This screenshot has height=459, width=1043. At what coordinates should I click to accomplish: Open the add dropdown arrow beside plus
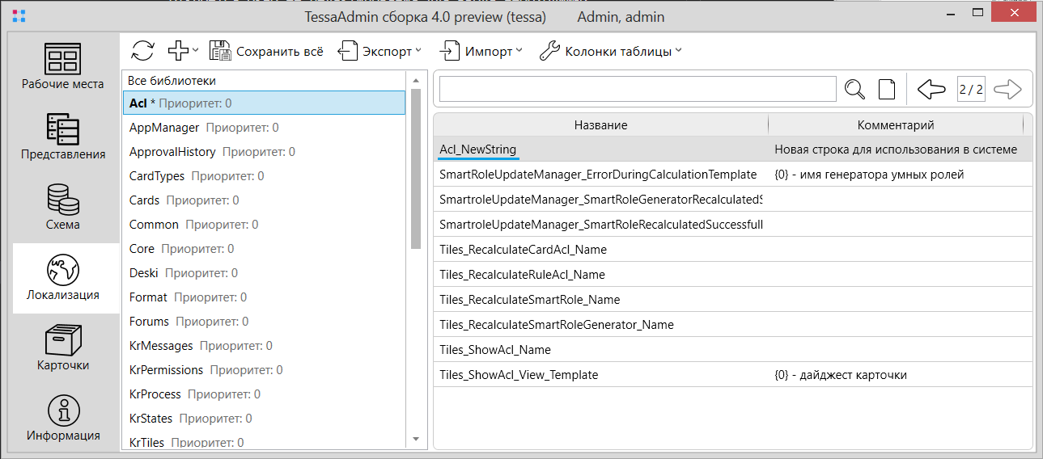pos(196,51)
